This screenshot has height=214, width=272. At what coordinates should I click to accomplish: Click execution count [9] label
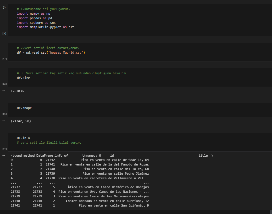pyautogui.click(x=4, y=34)
